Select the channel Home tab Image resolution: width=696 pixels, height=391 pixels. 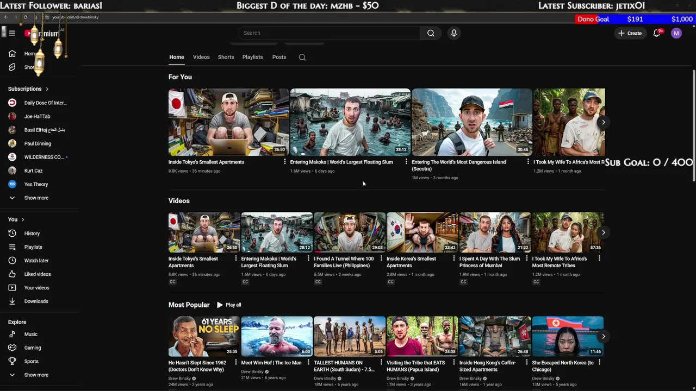[x=176, y=57]
